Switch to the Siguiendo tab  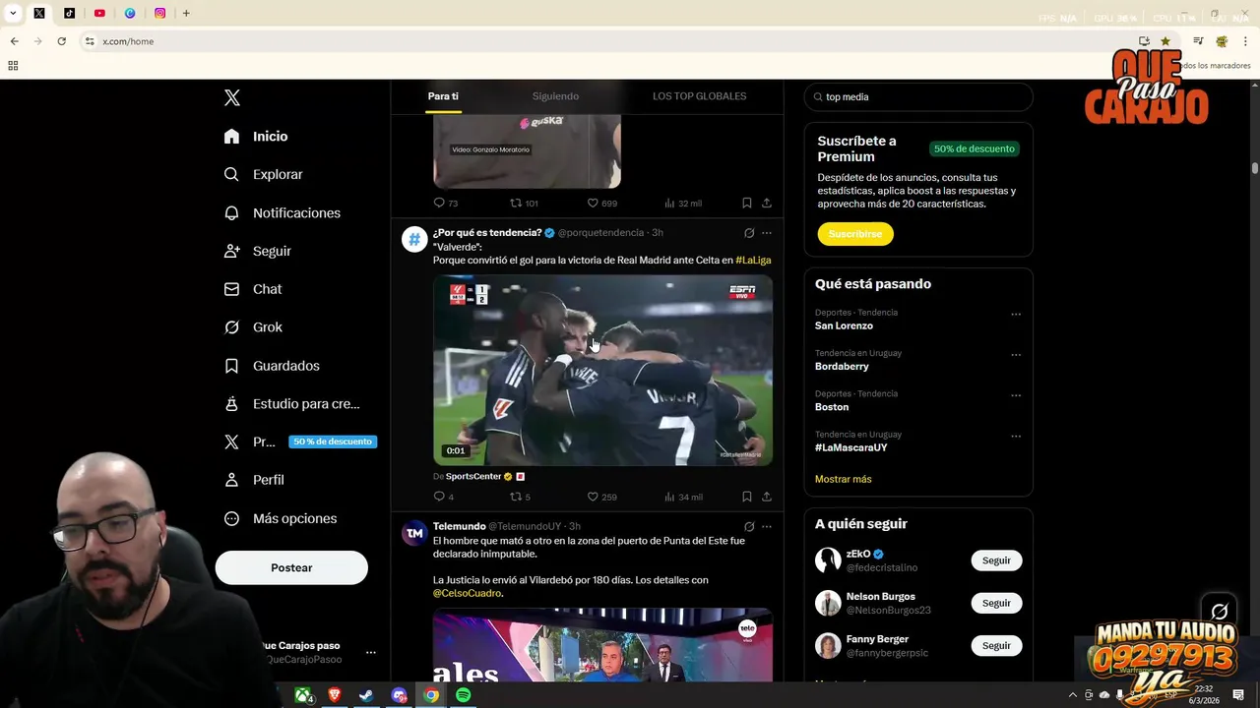tap(555, 96)
